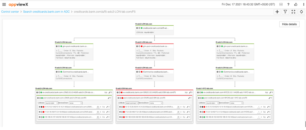Select circle on 17.2.4.16:443 member row
Viewport: 306px width, 130px height.
click(x=42, y=112)
